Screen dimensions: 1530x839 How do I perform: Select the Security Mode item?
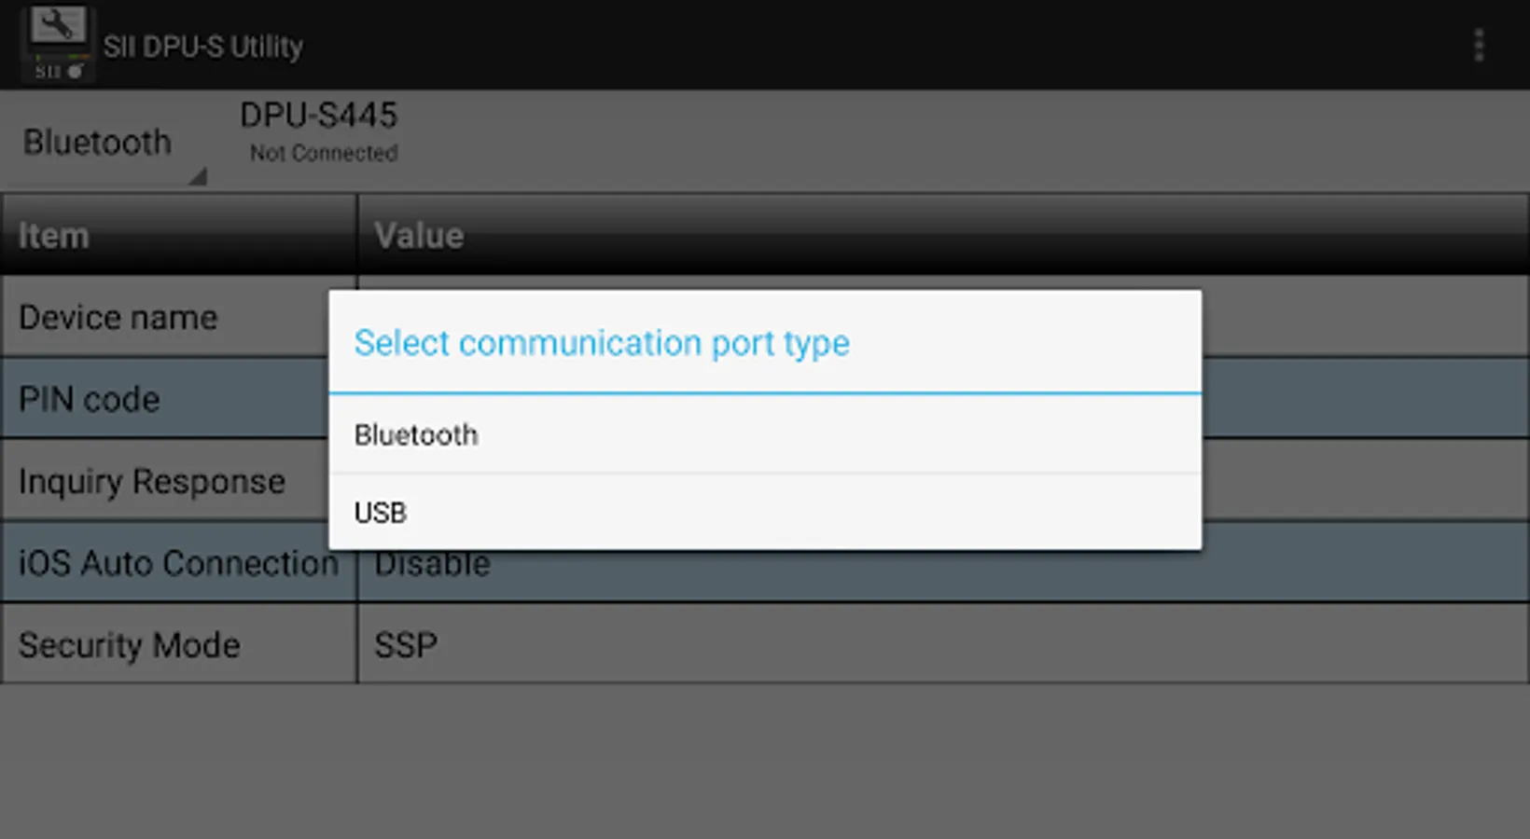coord(130,645)
